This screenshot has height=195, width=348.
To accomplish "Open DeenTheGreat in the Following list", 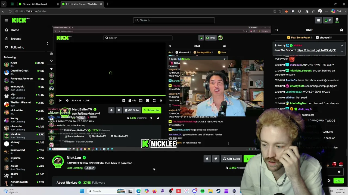I will click(x=24, y=72).
